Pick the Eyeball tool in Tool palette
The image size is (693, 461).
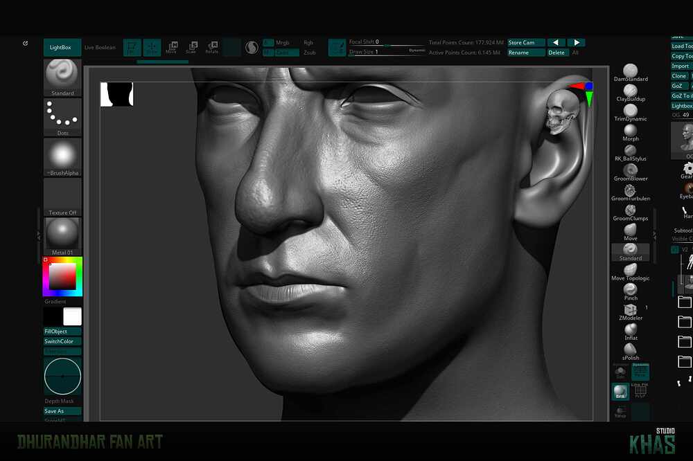(687, 191)
